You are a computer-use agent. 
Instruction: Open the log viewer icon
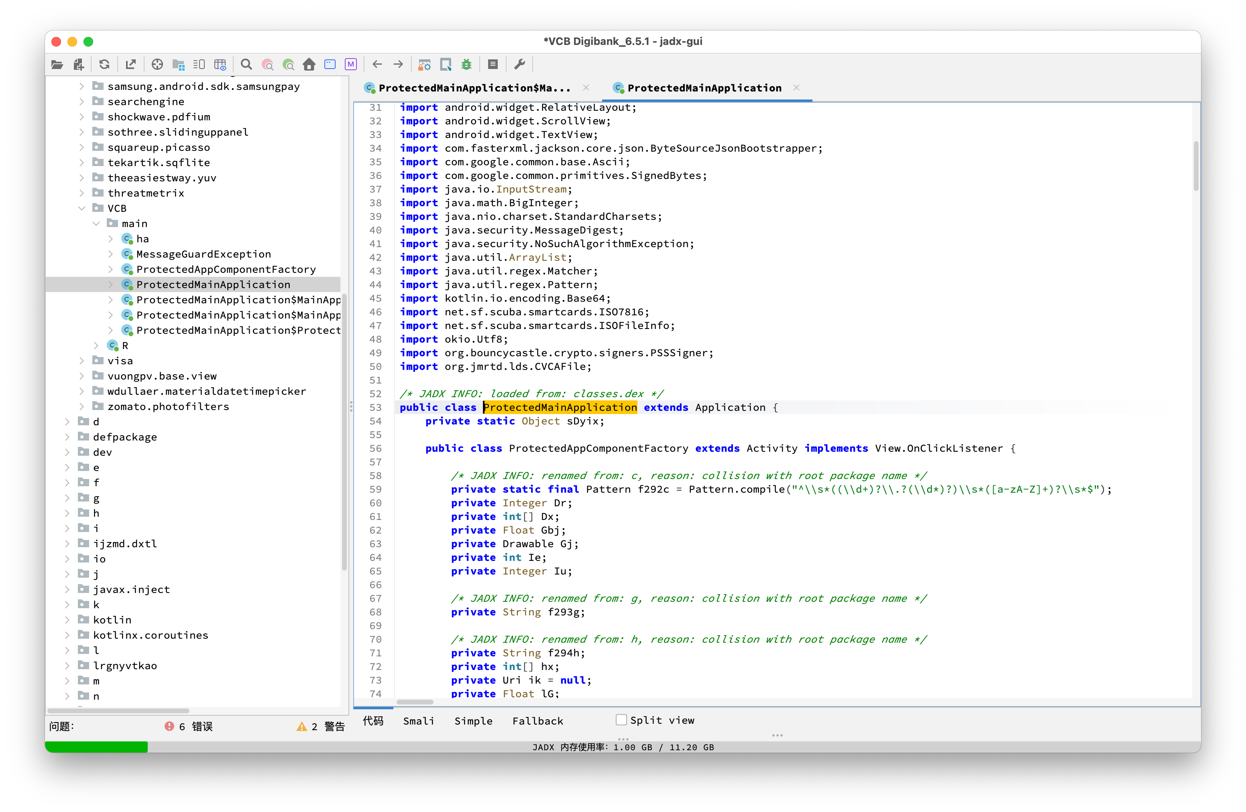[492, 64]
